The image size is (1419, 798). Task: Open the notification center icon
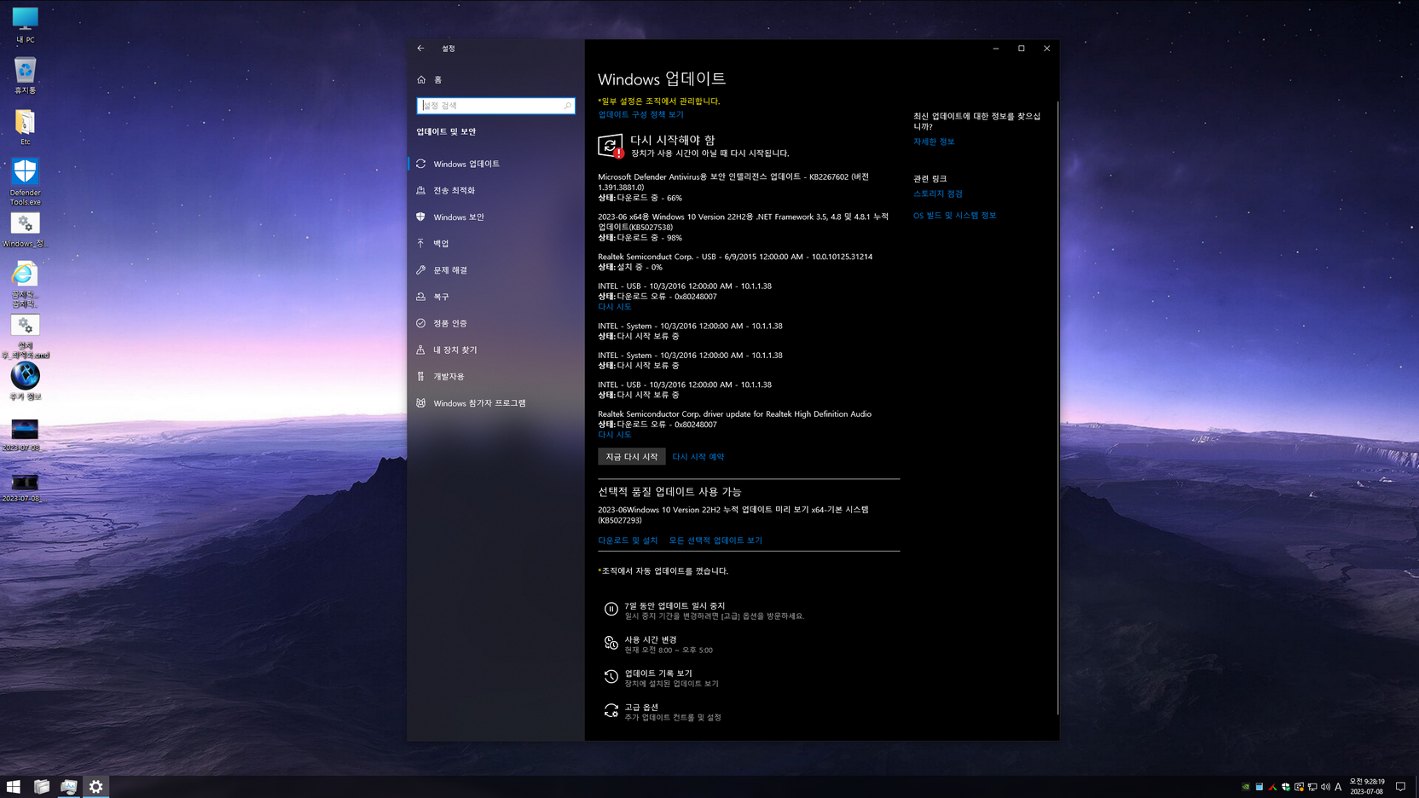pos(1400,787)
